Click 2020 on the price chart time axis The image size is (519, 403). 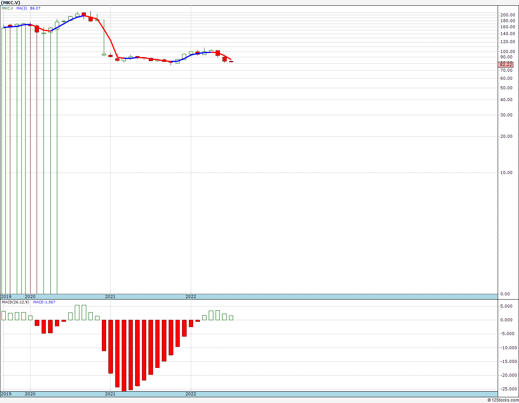pos(30,297)
